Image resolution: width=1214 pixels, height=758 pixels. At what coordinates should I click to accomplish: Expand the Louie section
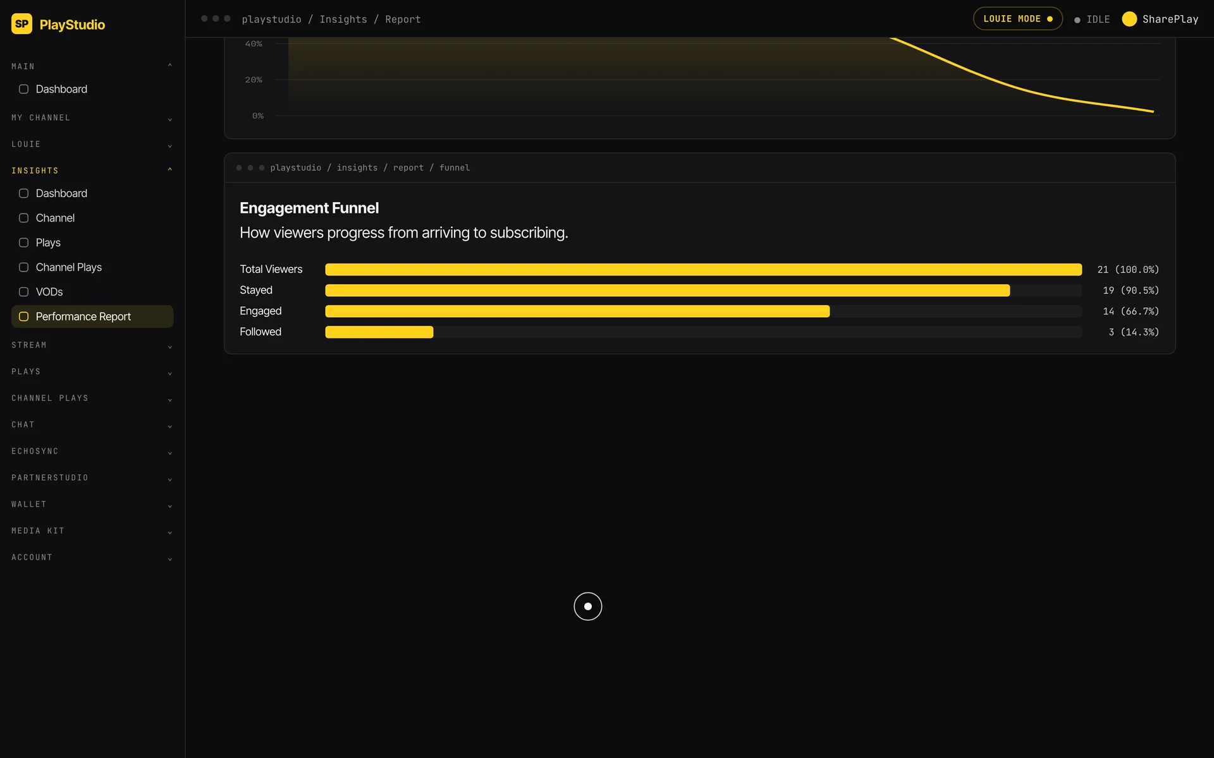[92, 145]
